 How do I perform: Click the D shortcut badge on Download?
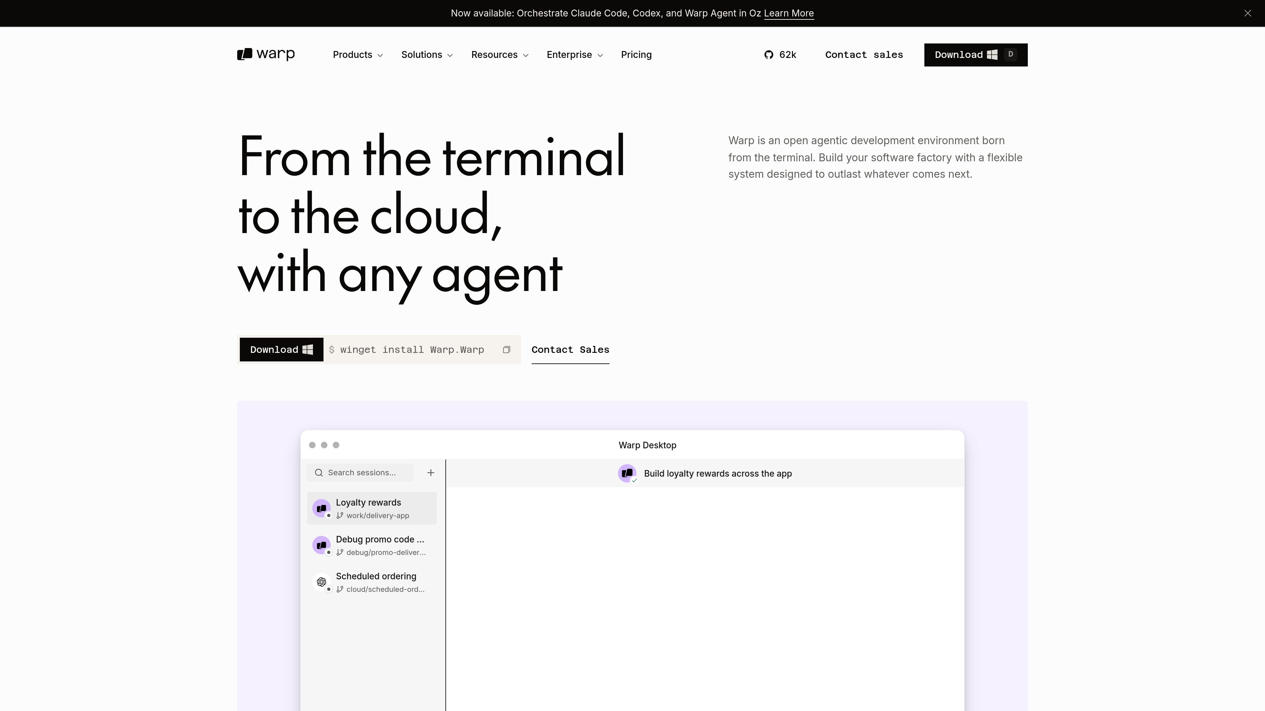[1011, 54]
